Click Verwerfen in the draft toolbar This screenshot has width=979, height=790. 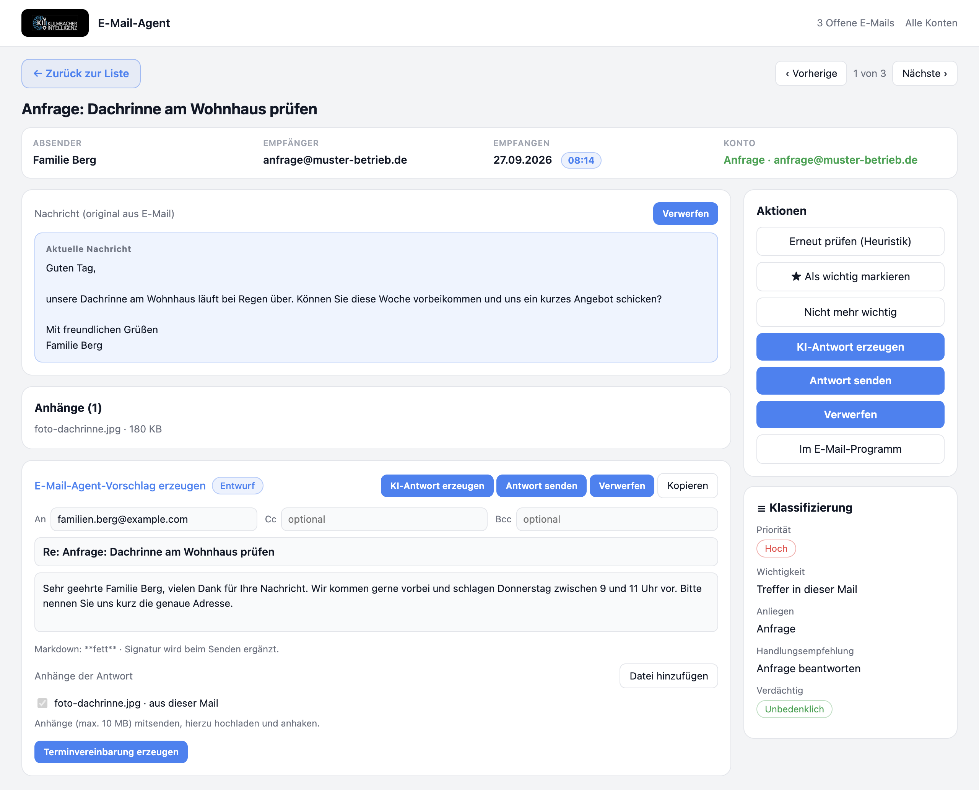click(622, 486)
